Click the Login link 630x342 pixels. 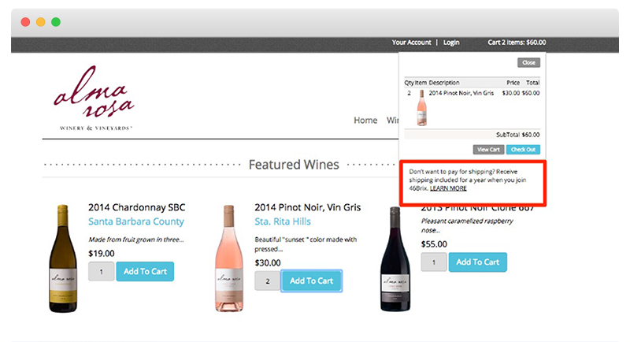(451, 43)
